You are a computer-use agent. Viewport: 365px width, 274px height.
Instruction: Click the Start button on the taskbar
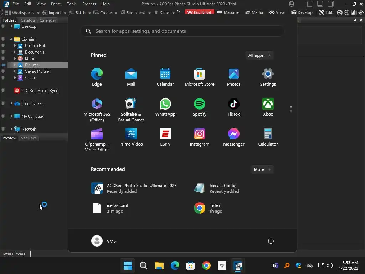click(x=128, y=265)
